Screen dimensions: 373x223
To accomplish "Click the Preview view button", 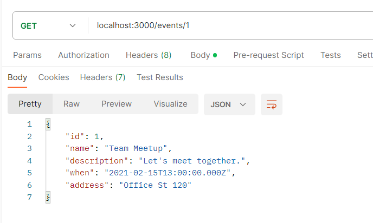I will [x=117, y=104].
